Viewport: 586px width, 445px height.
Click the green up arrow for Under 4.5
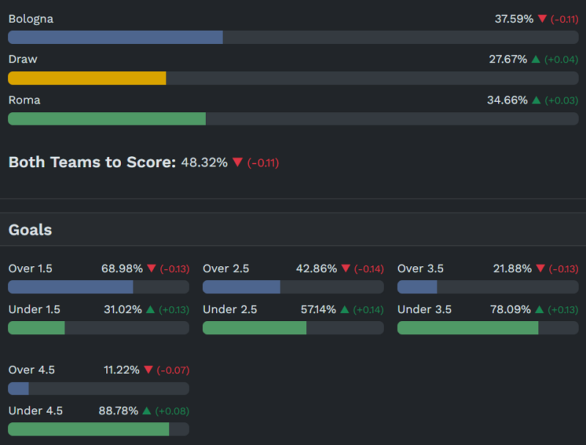(146, 411)
